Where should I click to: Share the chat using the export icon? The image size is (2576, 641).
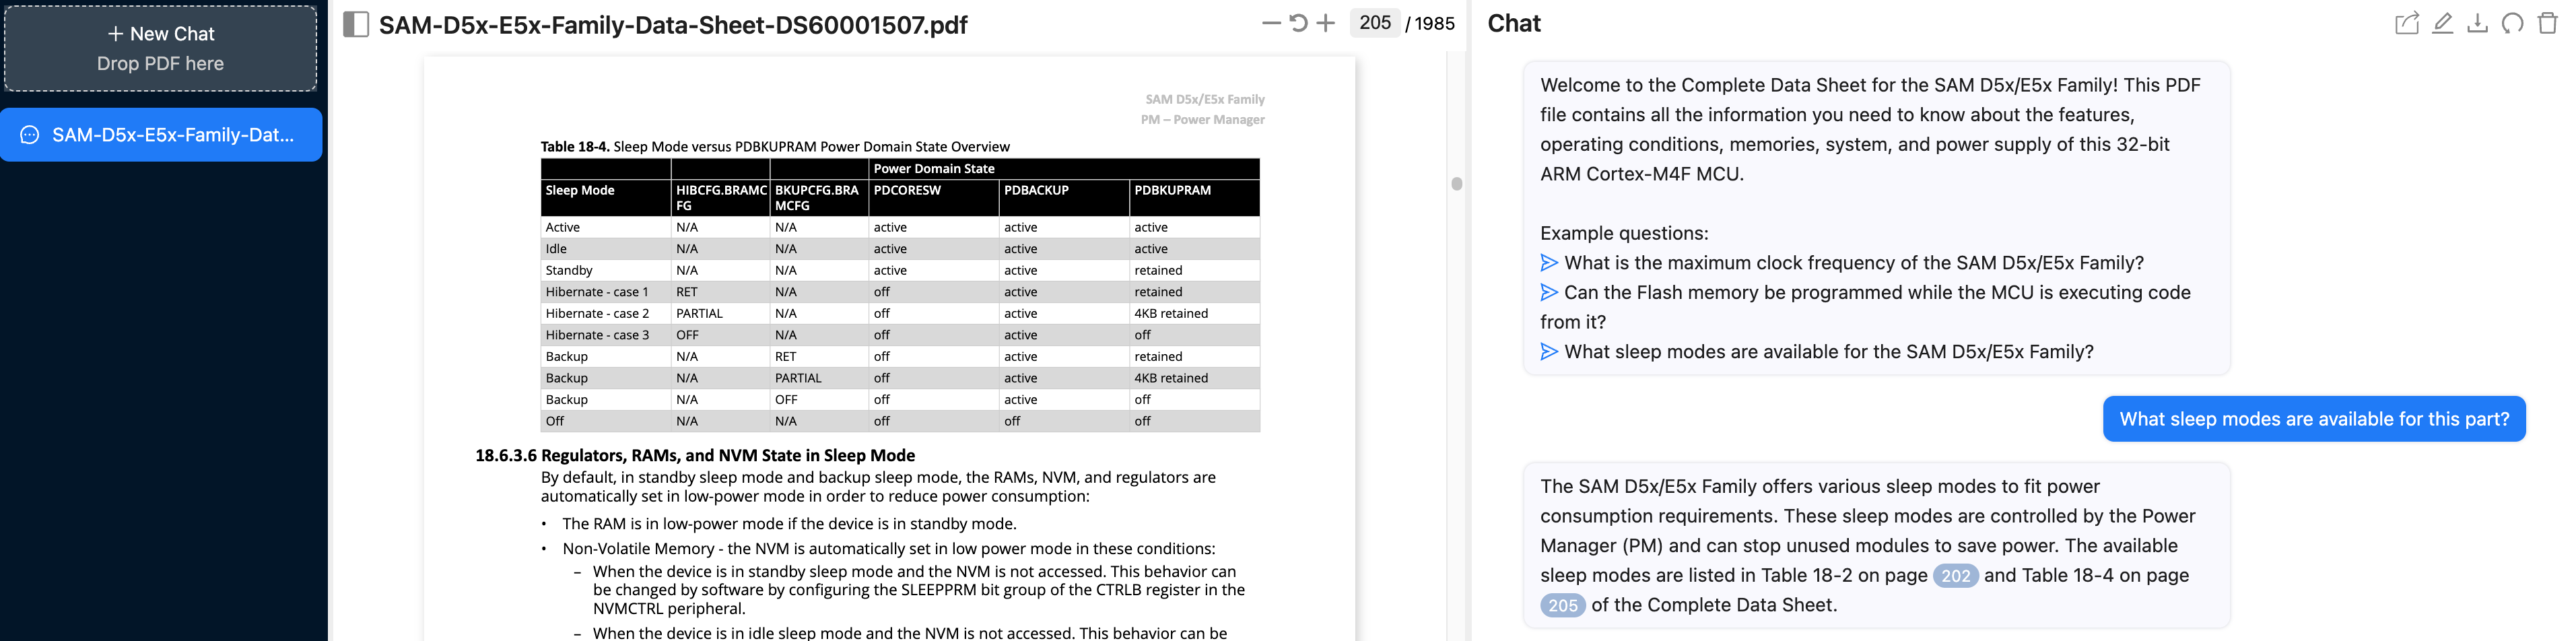2407,23
